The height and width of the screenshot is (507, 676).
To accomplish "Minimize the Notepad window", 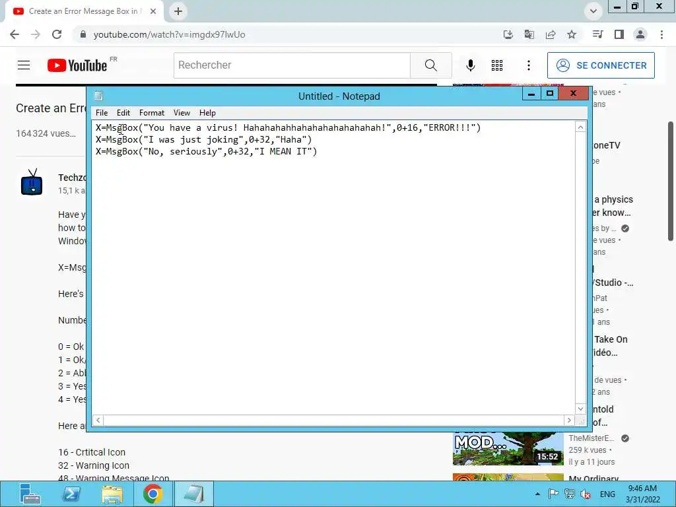I will [531, 94].
